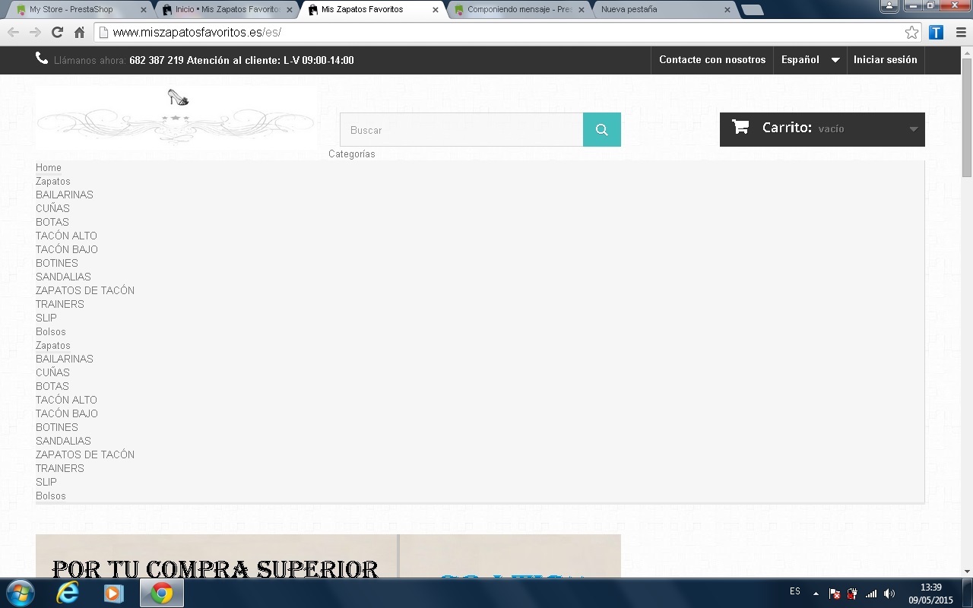Open TACÓN ALTO in the upper category list
Image resolution: width=973 pixels, height=608 pixels.
[67, 236]
